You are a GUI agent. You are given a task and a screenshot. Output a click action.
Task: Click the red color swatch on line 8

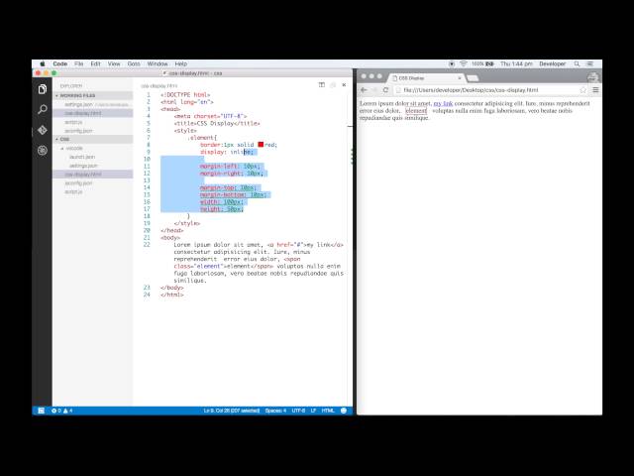point(261,145)
